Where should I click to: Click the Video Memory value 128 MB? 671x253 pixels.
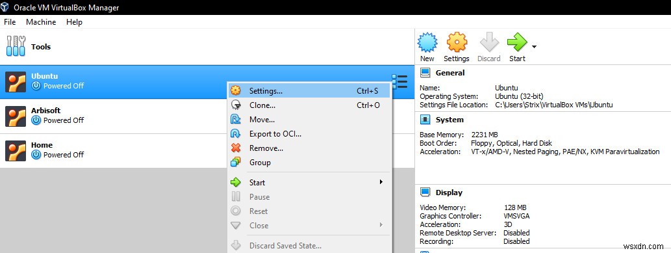pyautogui.click(x=515, y=207)
